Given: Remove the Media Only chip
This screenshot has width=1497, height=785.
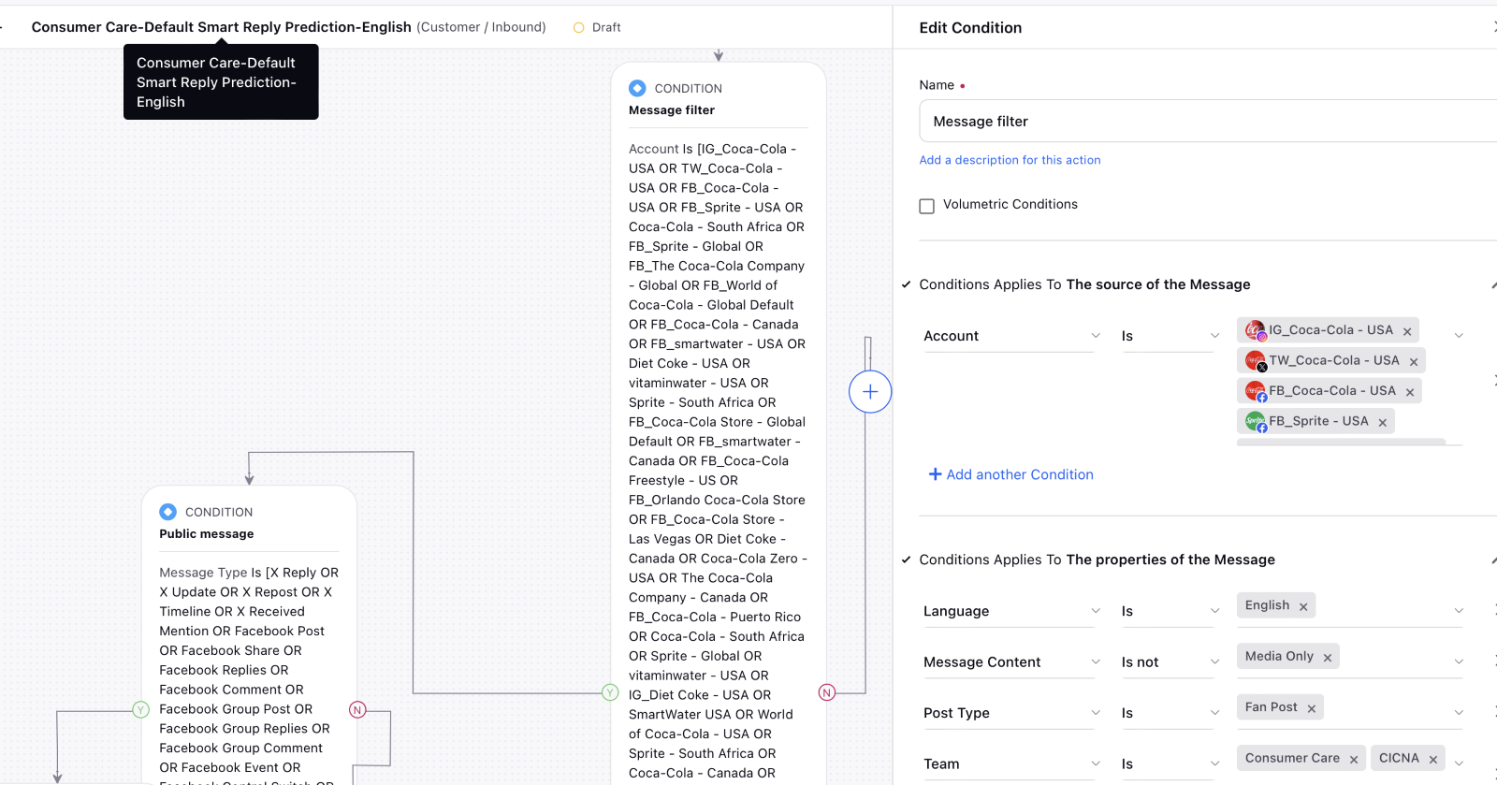Looking at the screenshot, I should (x=1328, y=658).
